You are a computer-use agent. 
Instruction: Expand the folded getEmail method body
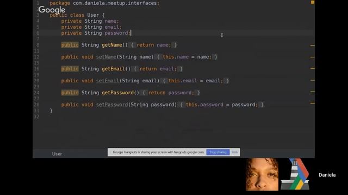(158, 69)
